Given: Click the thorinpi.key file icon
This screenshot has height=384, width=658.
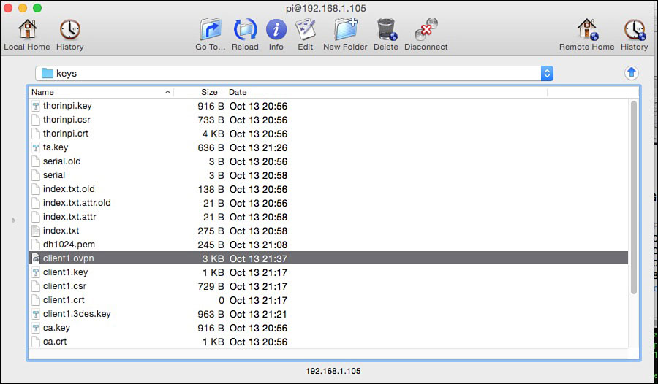Looking at the screenshot, I should 36,106.
